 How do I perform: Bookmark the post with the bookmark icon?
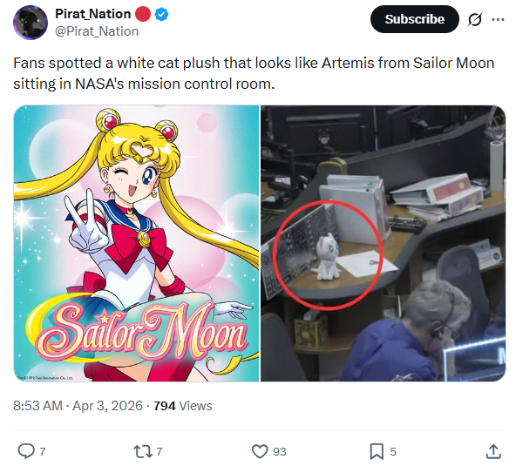(377, 451)
